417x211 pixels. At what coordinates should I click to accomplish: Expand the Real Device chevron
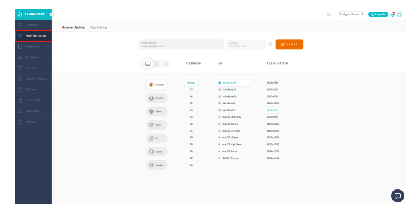pos(47,47)
